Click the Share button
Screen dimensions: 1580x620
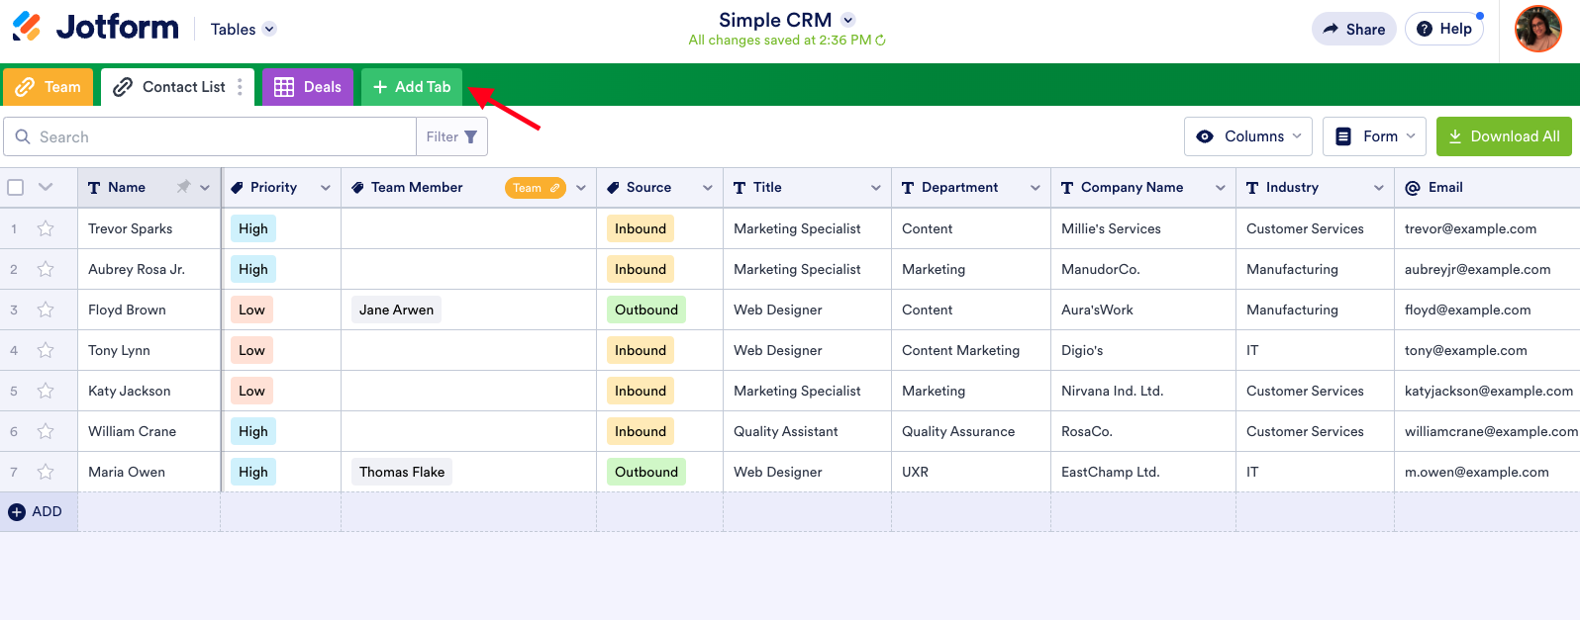point(1353,29)
